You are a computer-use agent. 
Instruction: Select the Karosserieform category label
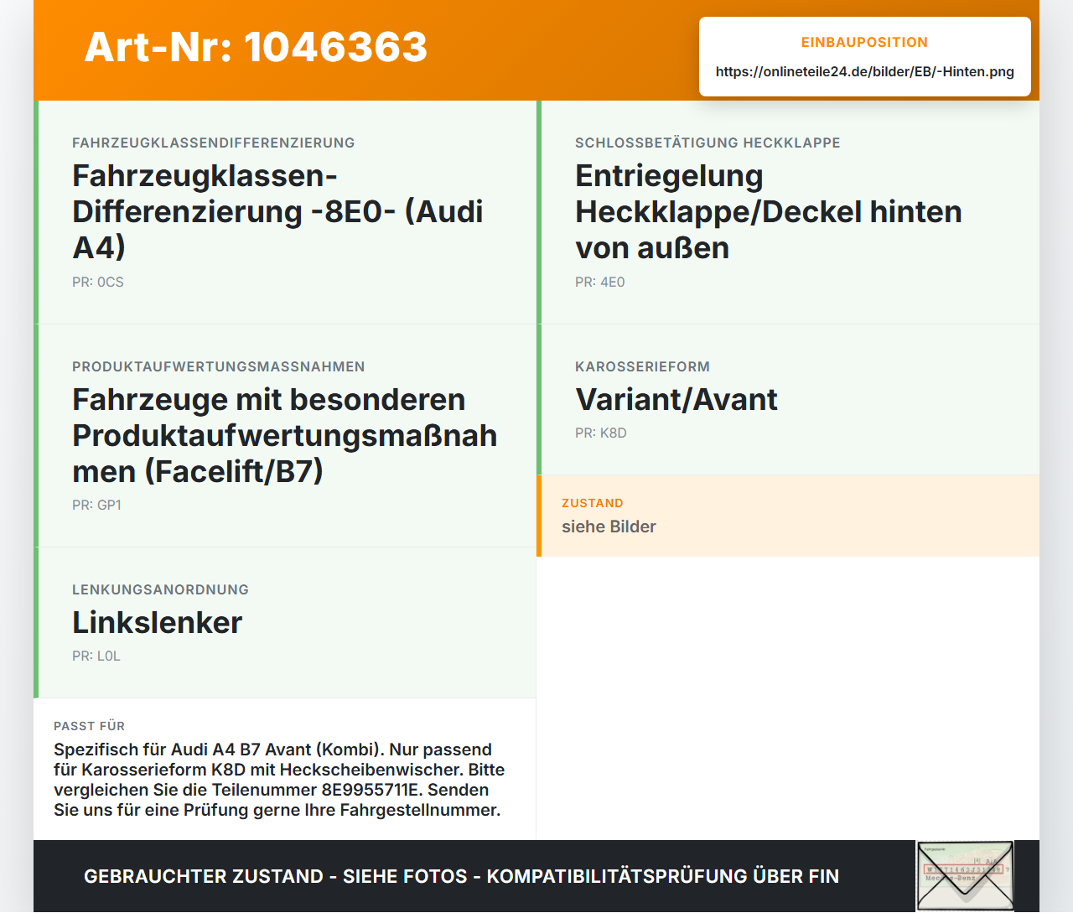[642, 366]
